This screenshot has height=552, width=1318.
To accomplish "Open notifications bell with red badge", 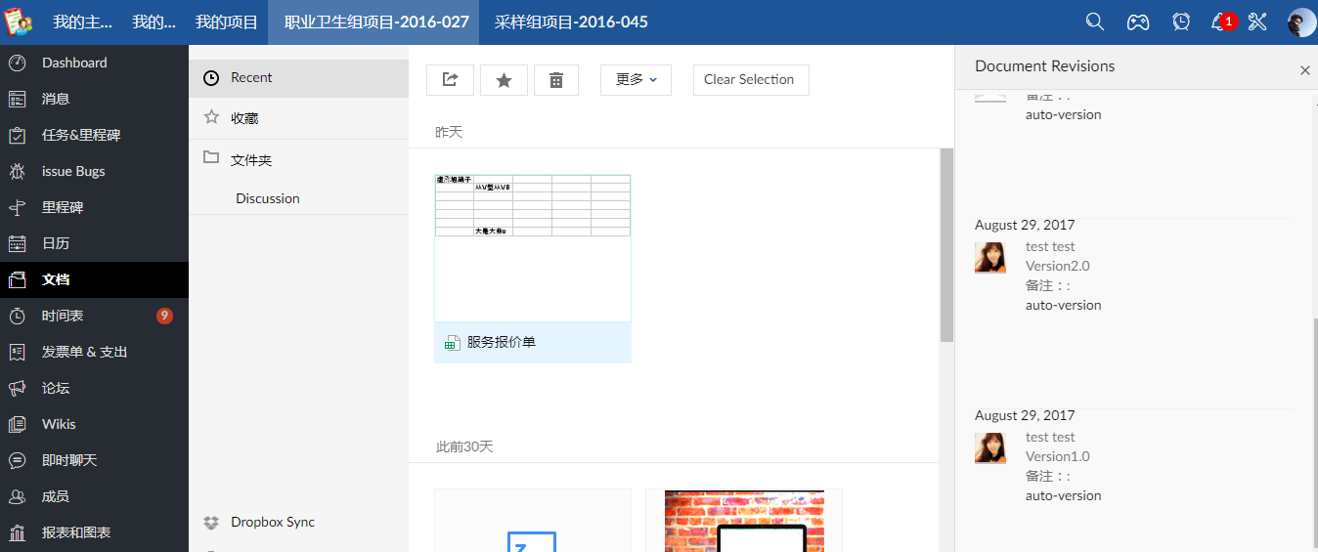I will tap(1220, 21).
